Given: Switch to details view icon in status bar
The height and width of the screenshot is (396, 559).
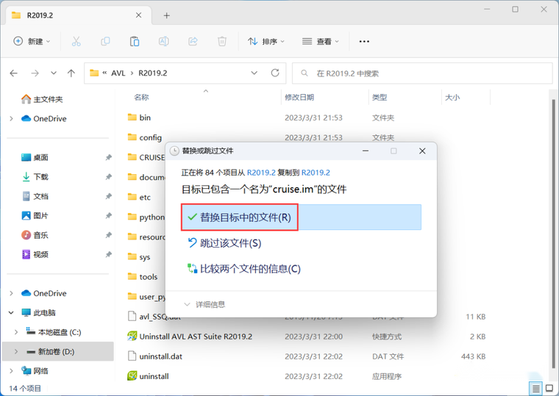Looking at the screenshot, I should (535, 389).
